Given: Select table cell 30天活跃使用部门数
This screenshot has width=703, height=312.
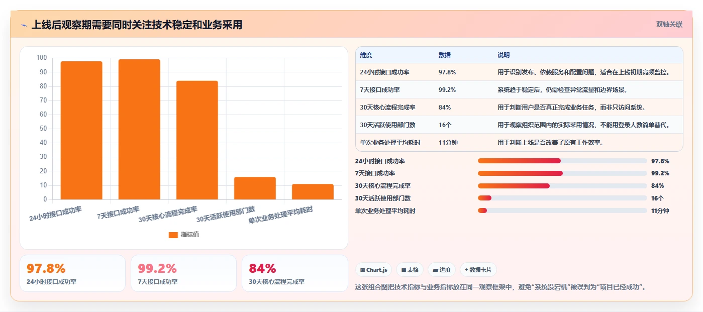Looking at the screenshot, I should 387,125.
